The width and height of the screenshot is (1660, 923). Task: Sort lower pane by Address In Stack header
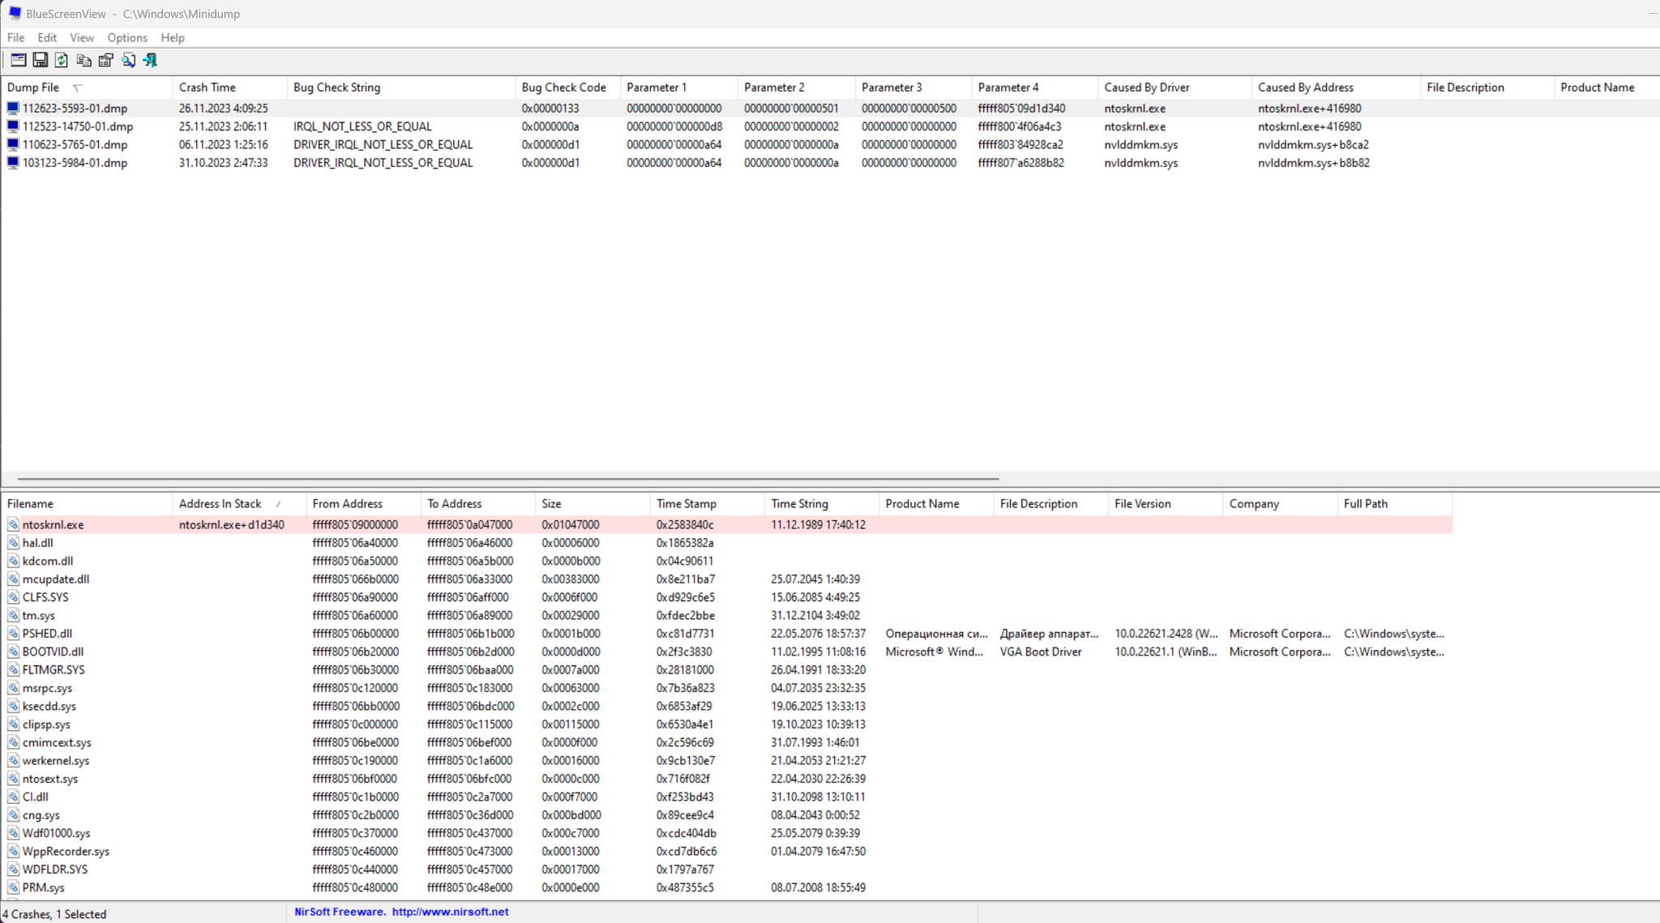click(239, 504)
